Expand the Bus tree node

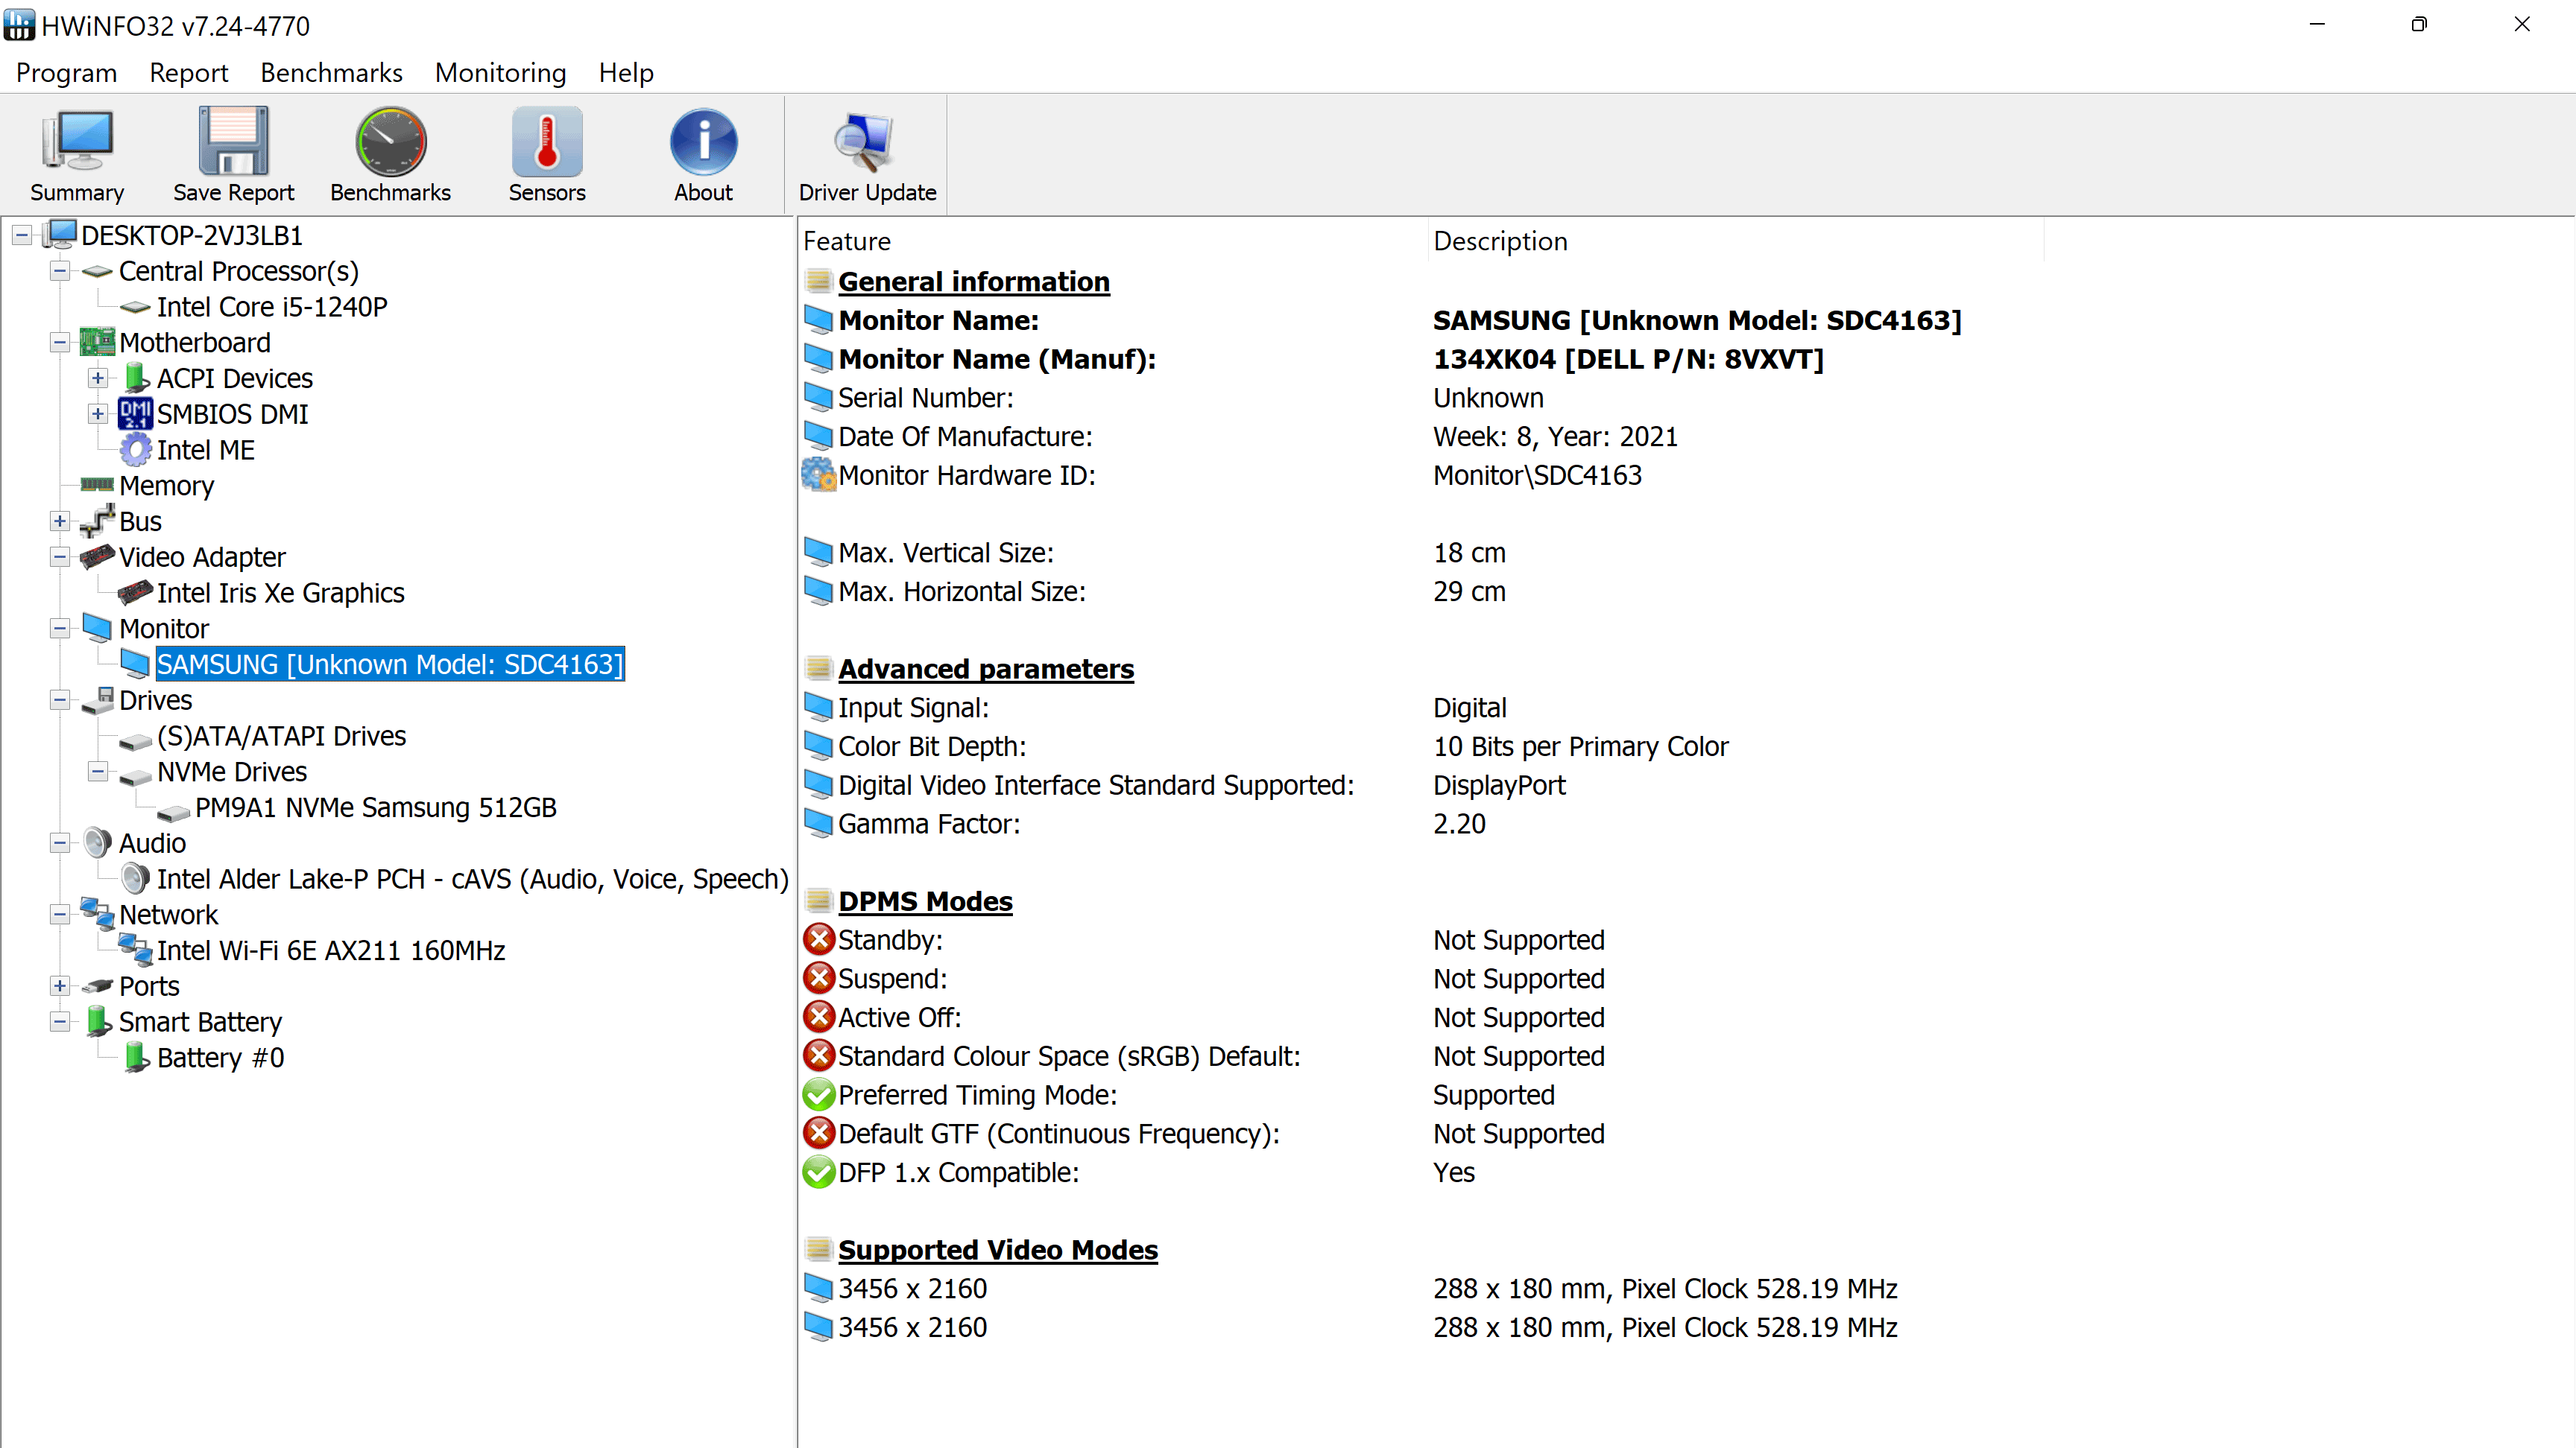(x=60, y=521)
